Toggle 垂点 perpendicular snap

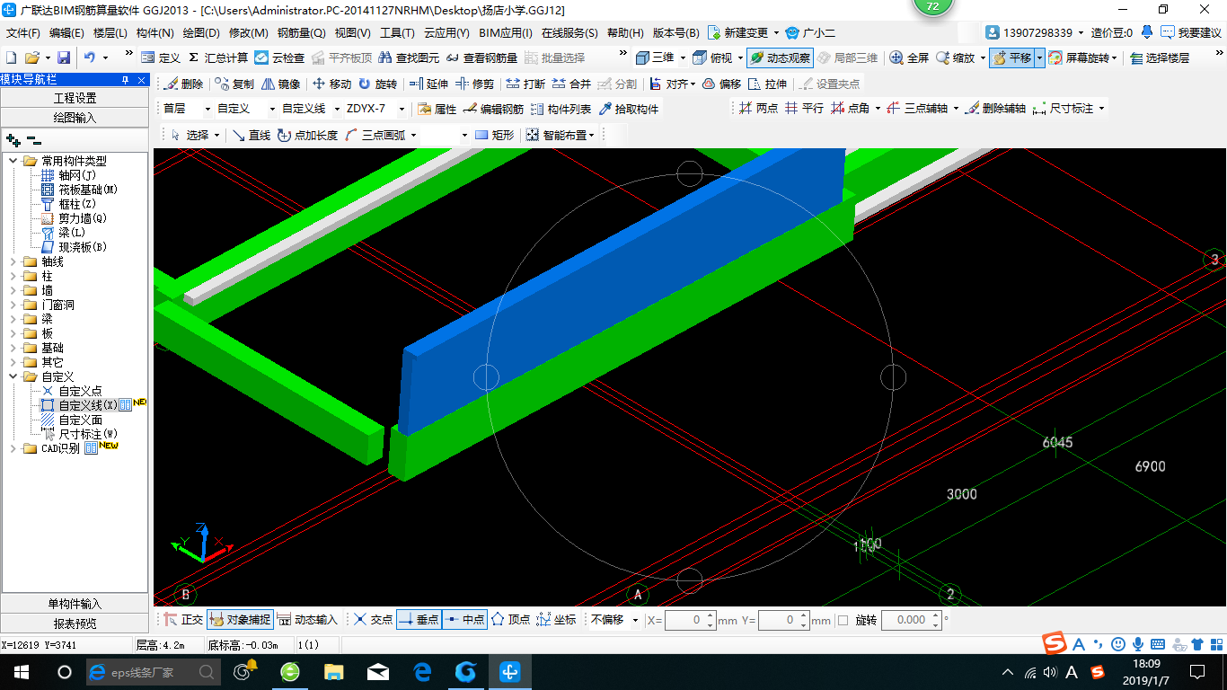419,620
